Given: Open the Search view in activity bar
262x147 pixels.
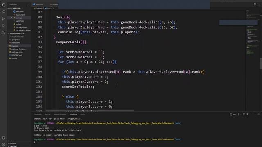Looking at the screenshot, I should [x=3, y=12].
